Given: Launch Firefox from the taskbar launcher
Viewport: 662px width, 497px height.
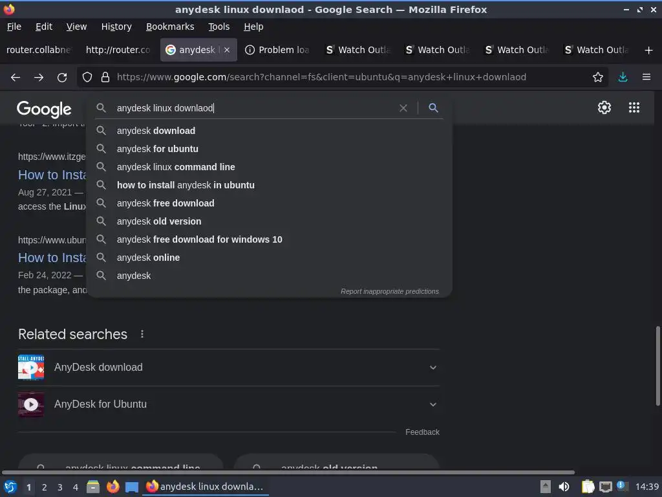Looking at the screenshot, I should coord(112,487).
